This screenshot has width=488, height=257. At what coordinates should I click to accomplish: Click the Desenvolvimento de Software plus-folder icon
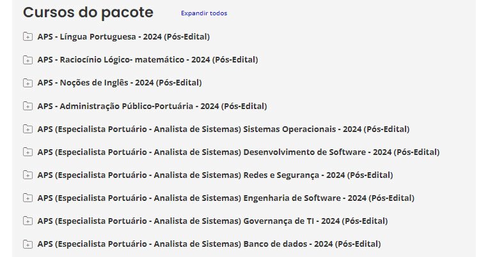28,152
